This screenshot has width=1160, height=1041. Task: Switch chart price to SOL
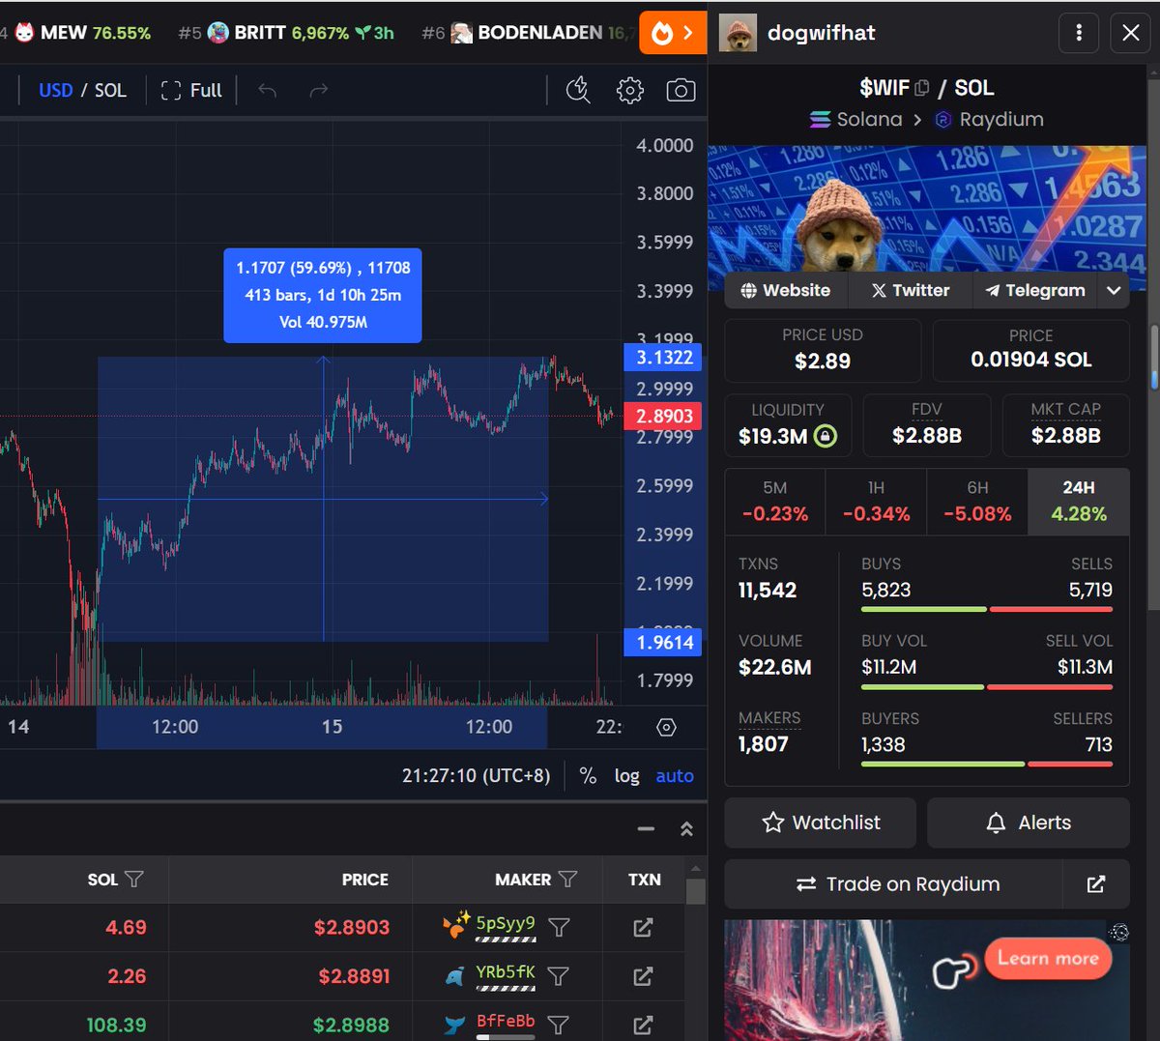[110, 90]
